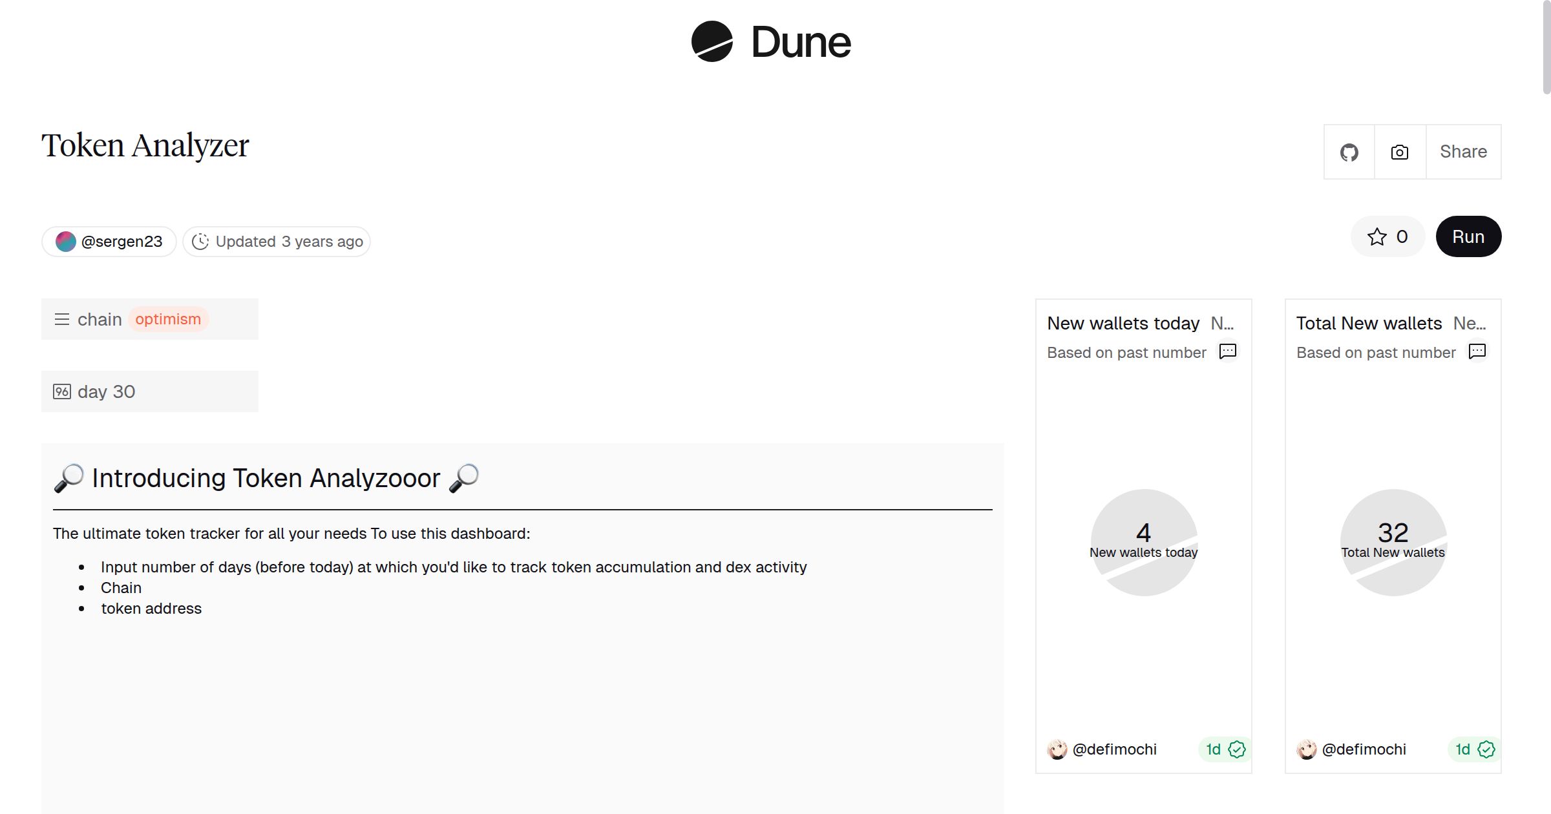The image size is (1551, 814).
Task: Open the New wallets today query title
Action: pos(1123,323)
